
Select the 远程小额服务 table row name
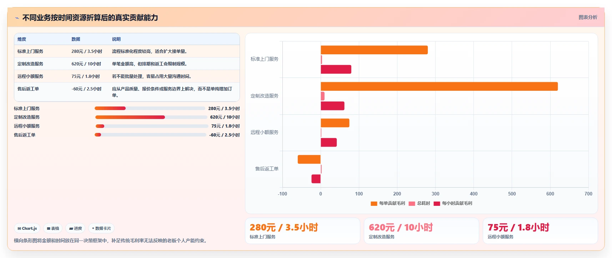point(30,76)
